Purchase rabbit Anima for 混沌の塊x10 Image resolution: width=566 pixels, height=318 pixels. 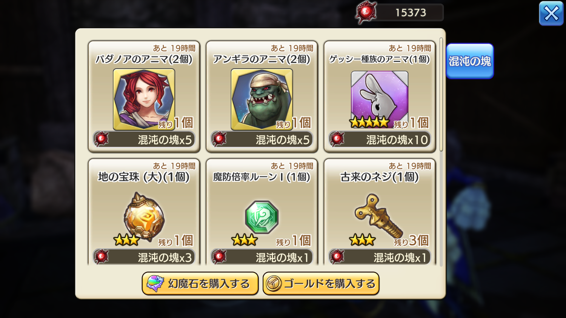coord(380,140)
